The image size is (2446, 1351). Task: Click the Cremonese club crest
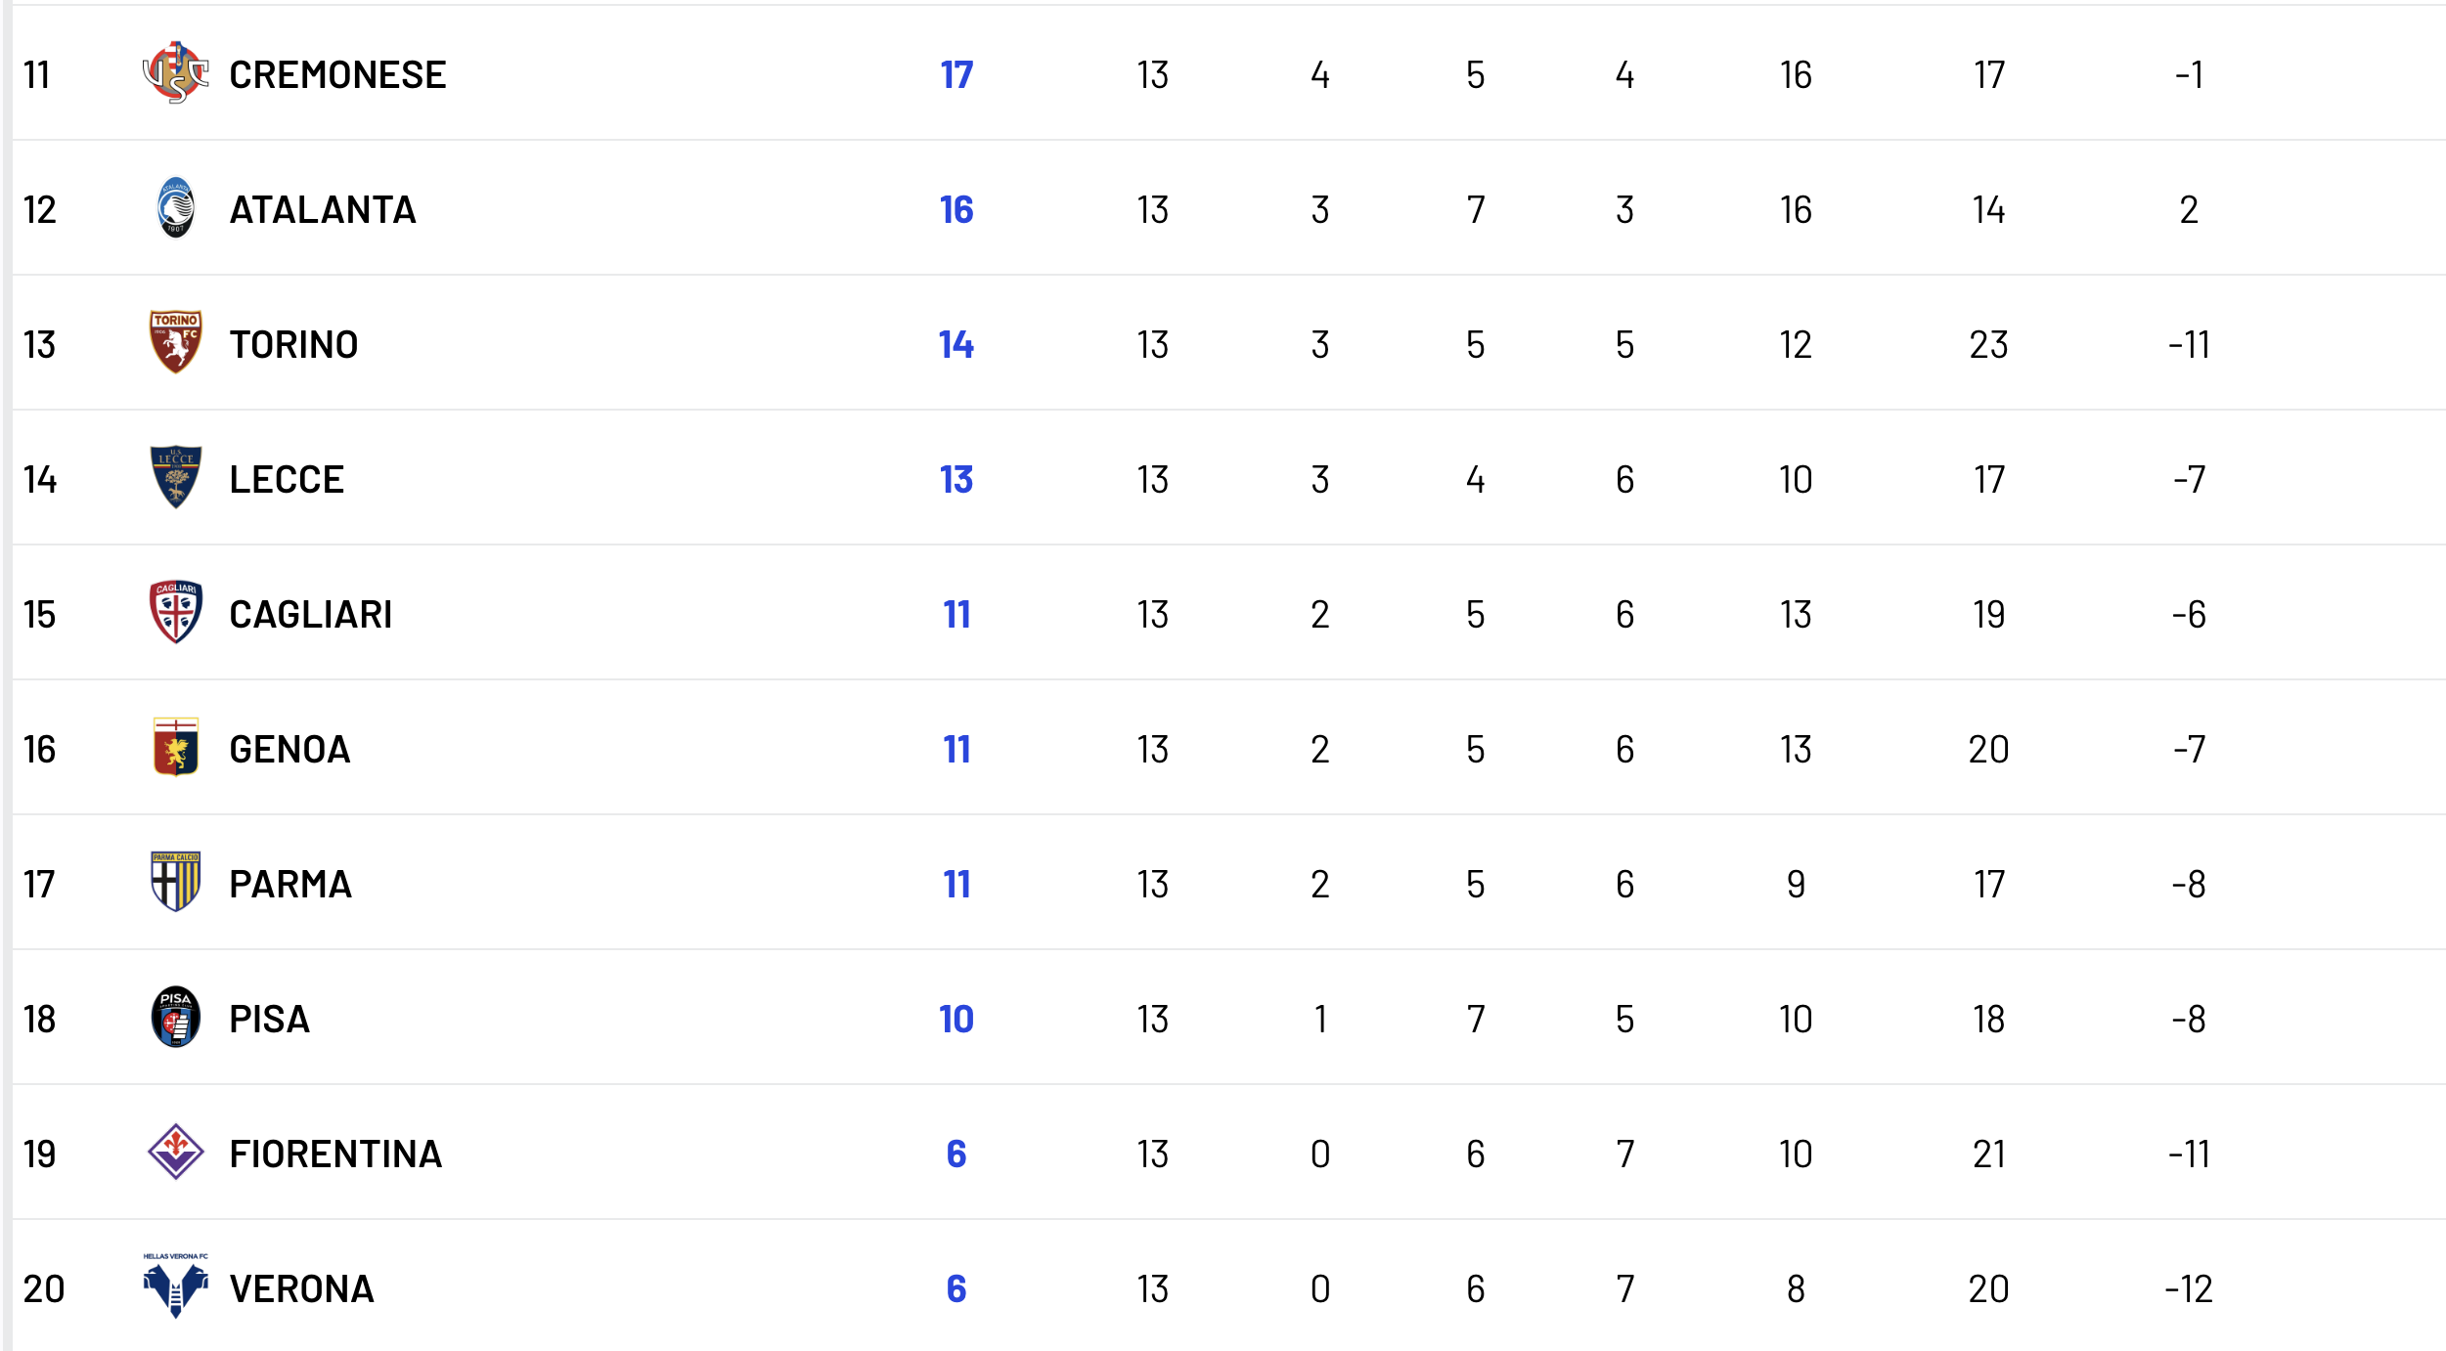point(176,73)
